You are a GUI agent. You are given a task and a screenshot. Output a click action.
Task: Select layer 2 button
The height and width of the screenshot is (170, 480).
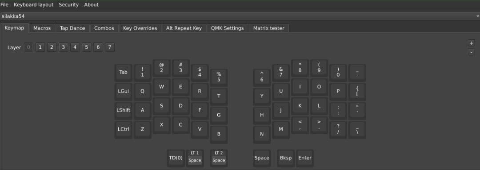pyautogui.click(x=52, y=47)
